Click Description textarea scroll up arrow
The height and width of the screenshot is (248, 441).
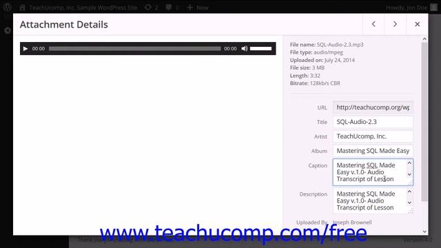[409, 192]
